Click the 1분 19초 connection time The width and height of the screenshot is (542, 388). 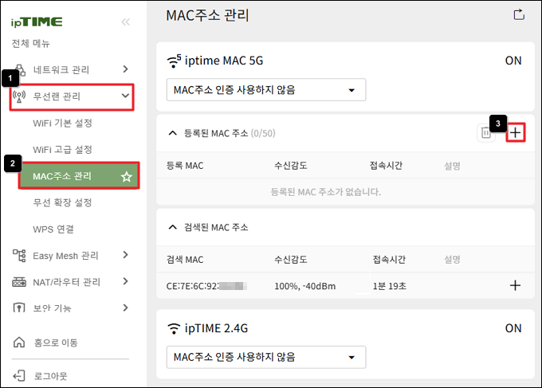[390, 286]
